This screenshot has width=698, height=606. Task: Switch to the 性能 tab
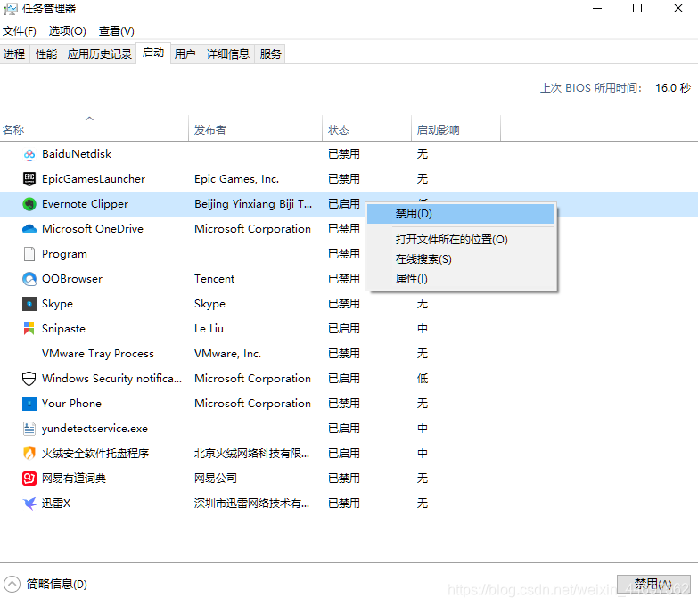tap(46, 53)
